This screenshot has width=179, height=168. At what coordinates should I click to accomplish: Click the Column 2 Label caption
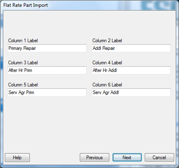click(107, 41)
